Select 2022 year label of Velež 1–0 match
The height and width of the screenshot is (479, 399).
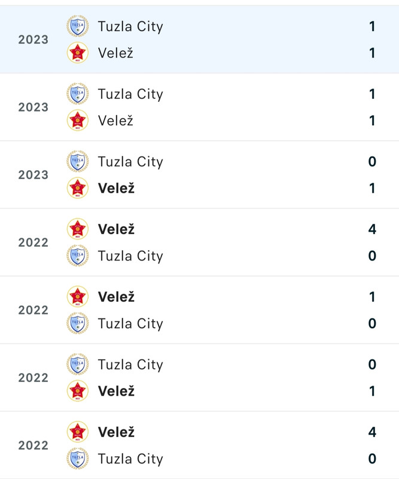tap(33, 310)
